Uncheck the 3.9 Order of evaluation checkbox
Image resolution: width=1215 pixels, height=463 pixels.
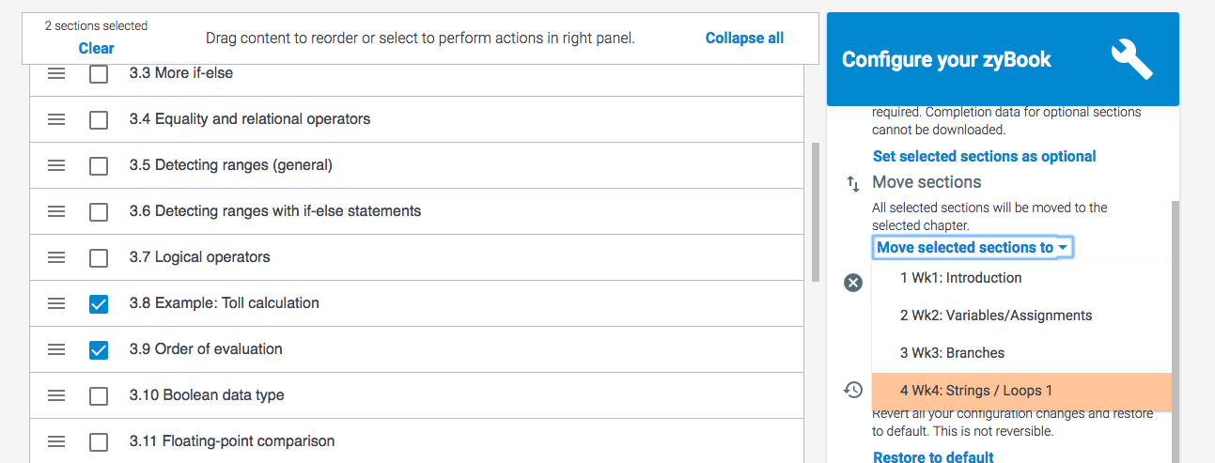click(x=99, y=349)
